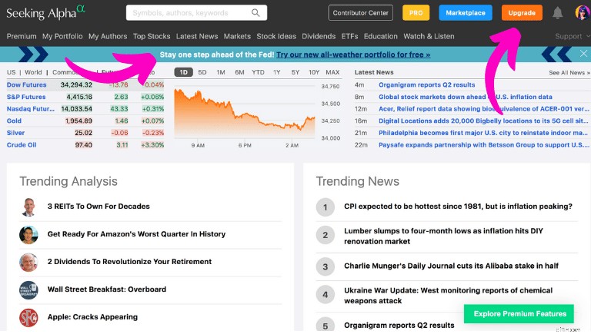
Task: Select the World markets tab
Action: pyautogui.click(x=33, y=72)
